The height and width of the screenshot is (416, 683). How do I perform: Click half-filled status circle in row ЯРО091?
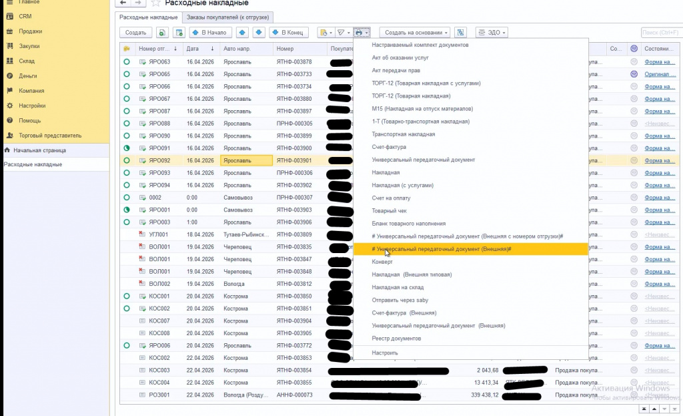127,148
